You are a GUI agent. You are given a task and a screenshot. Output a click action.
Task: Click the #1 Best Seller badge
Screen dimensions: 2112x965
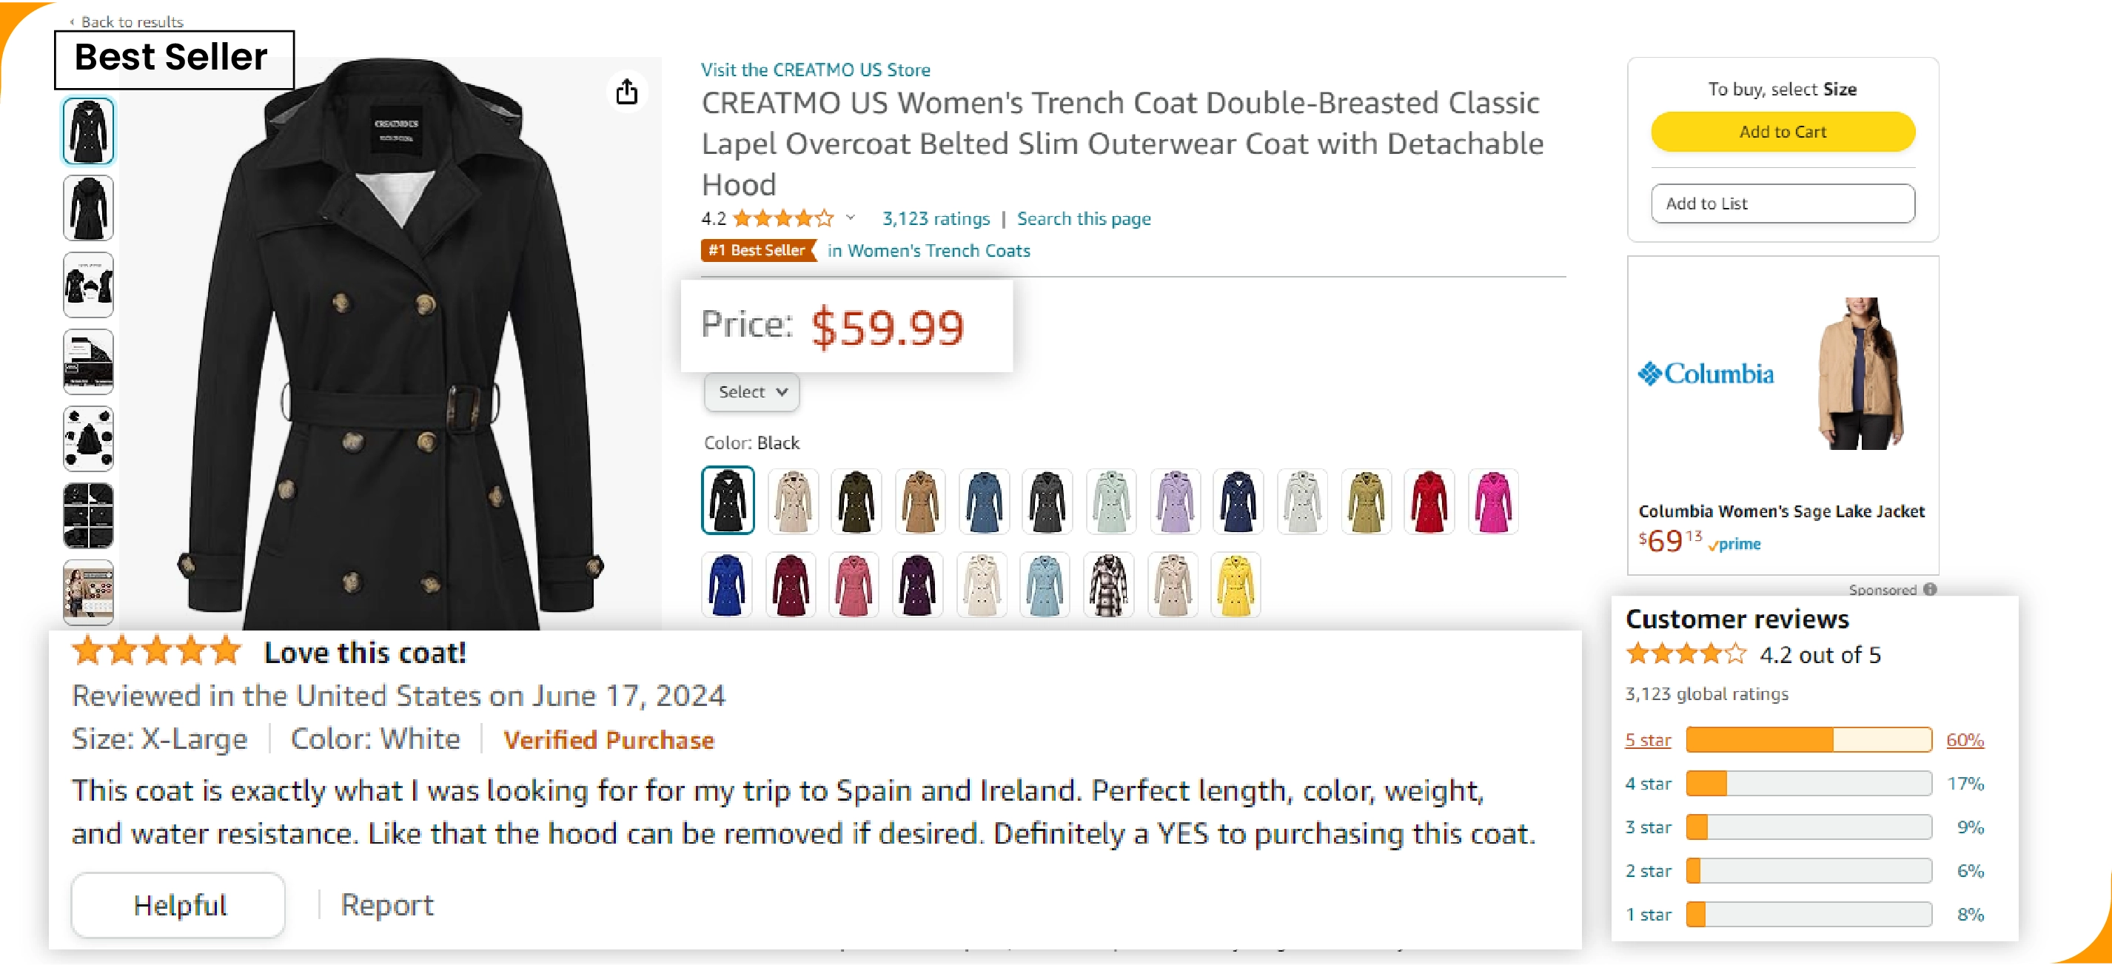(757, 251)
